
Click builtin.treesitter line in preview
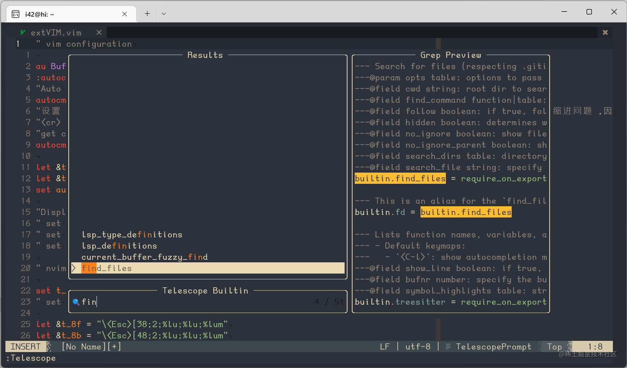click(x=451, y=302)
